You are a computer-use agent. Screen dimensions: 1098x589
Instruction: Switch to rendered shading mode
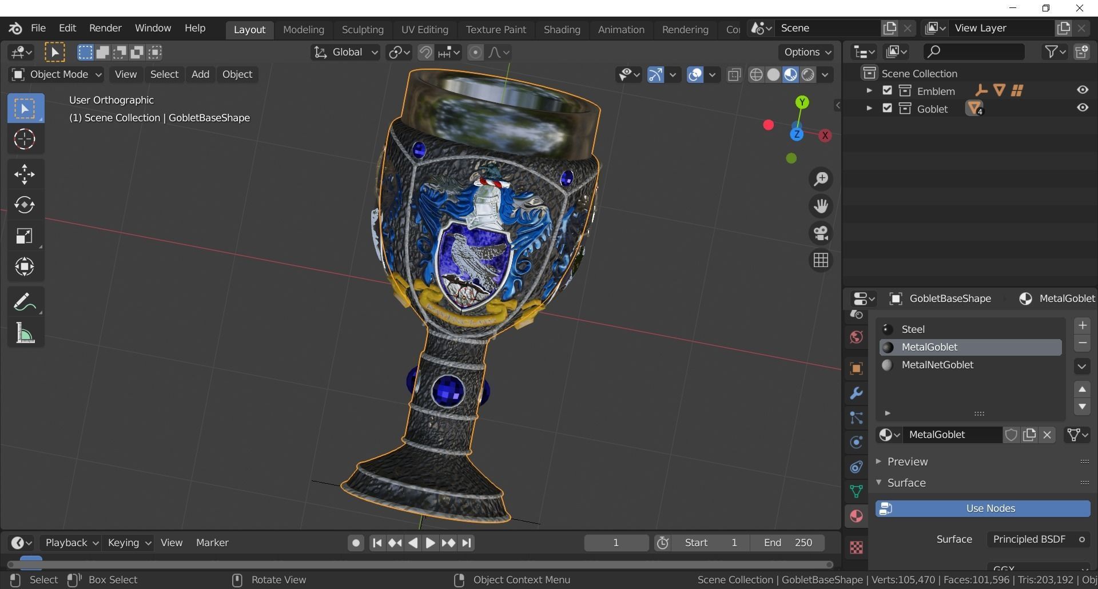[x=808, y=74]
